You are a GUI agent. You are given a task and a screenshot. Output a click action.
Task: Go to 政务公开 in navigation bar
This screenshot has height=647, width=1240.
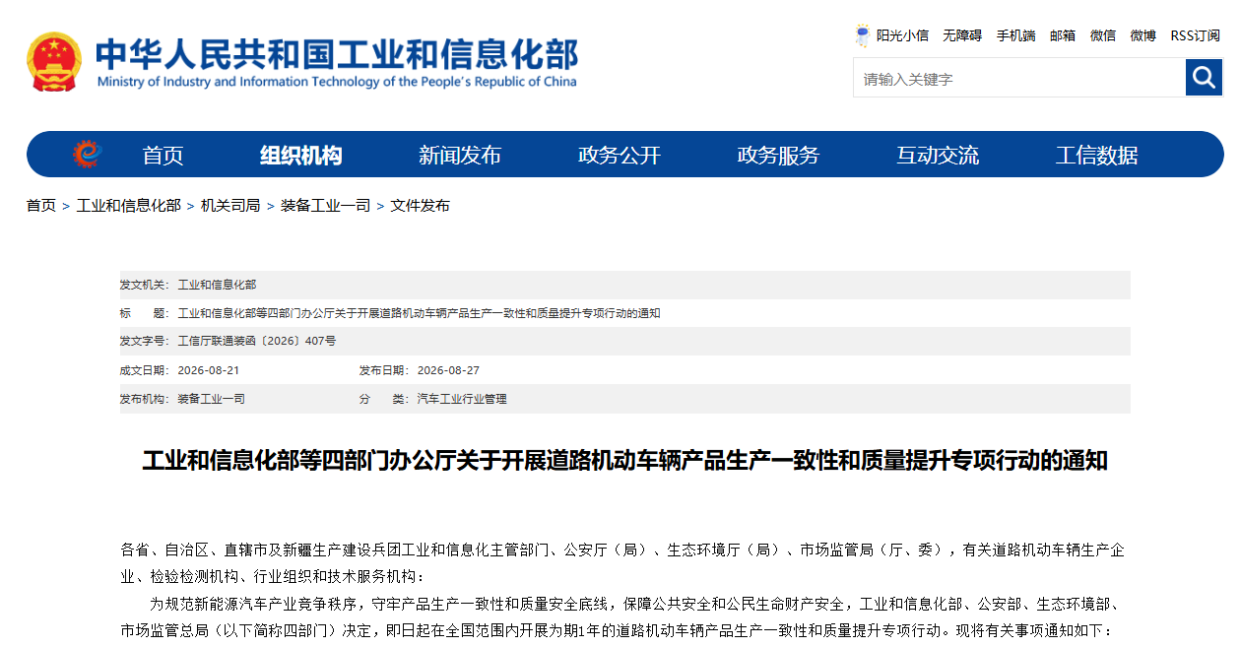pyautogui.click(x=620, y=155)
